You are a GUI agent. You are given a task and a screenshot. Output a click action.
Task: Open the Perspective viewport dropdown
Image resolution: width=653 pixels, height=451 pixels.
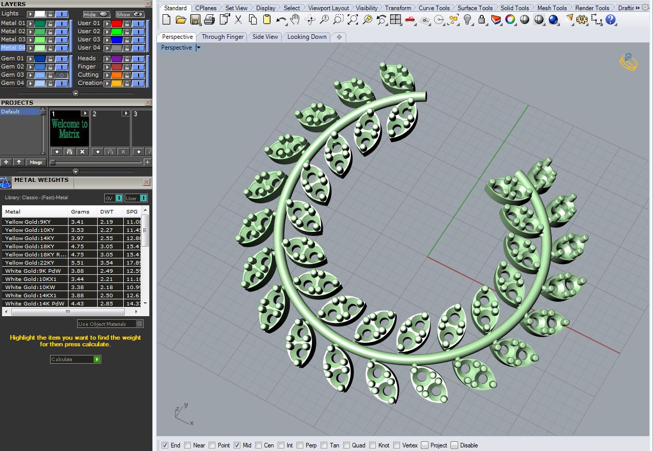point(198,48)
